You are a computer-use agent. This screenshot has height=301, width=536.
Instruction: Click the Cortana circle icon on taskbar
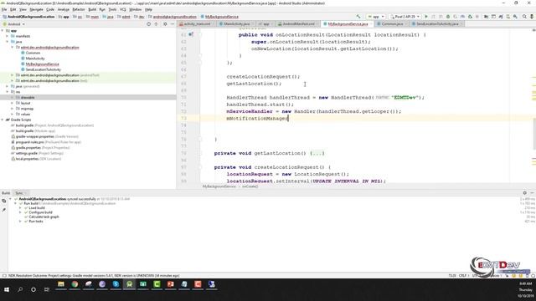click(x=33, y=289)
